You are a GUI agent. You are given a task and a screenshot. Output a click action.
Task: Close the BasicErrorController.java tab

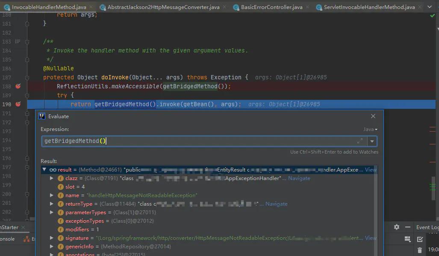pos(307,7)
